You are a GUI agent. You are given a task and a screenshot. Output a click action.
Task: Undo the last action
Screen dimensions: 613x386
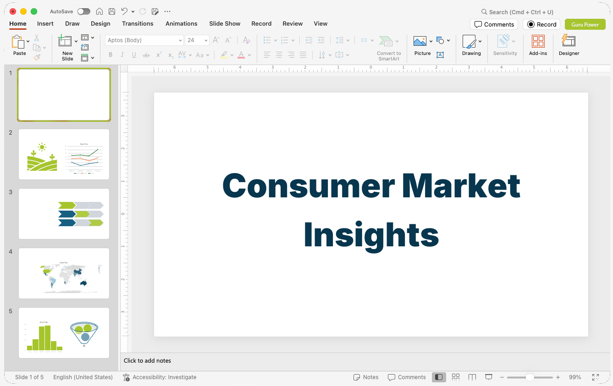(x=124, y=11)
